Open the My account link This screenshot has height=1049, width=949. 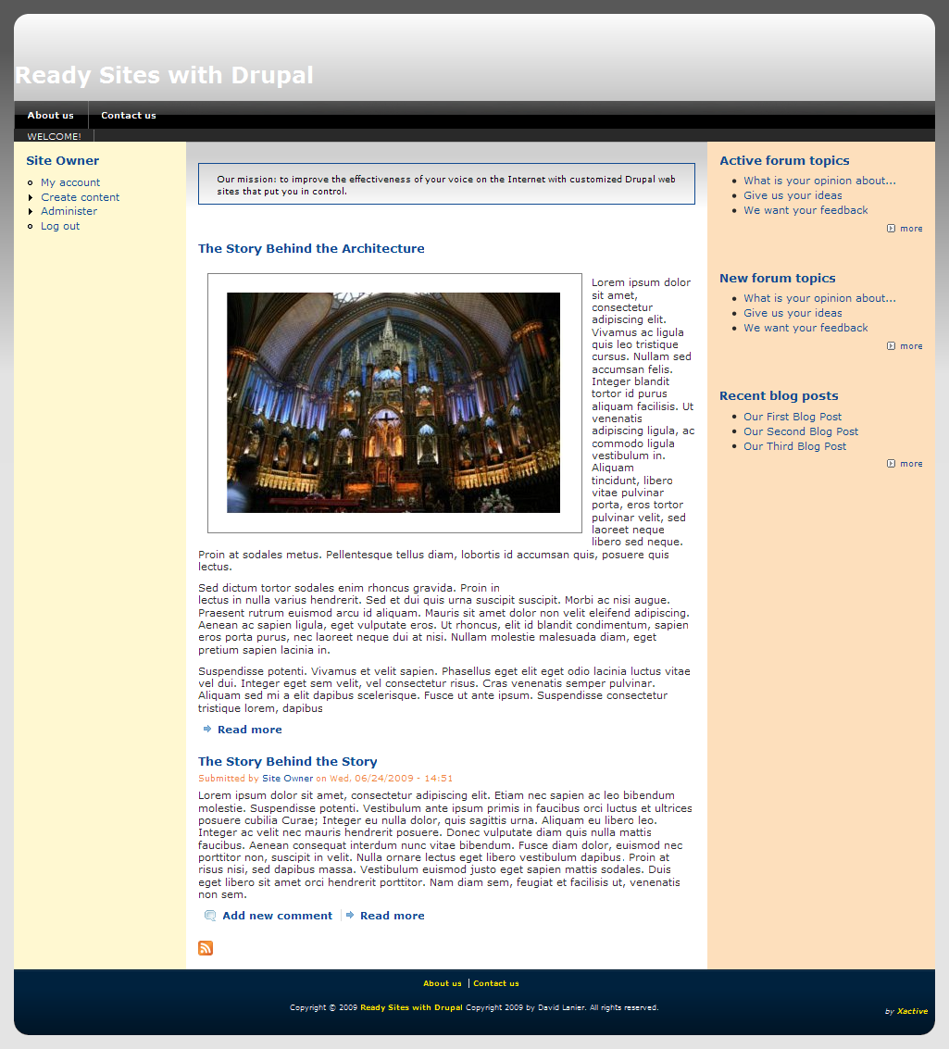pos(70,182)
